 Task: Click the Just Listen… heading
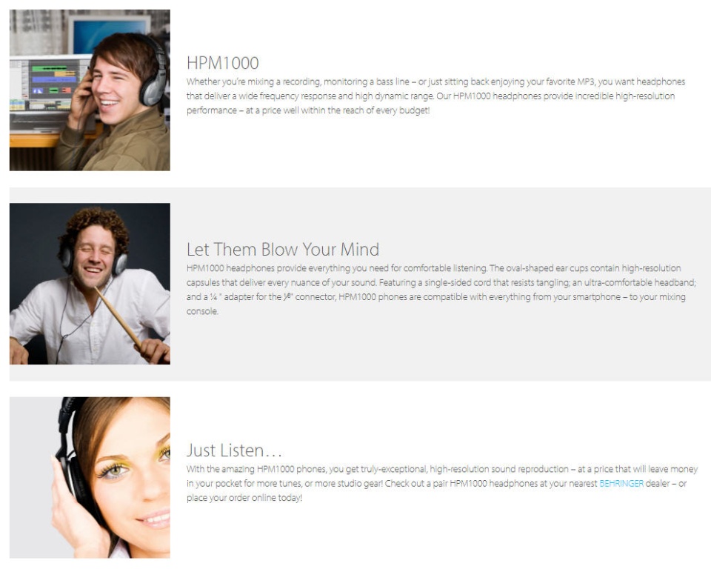click(x=235, y=450)
